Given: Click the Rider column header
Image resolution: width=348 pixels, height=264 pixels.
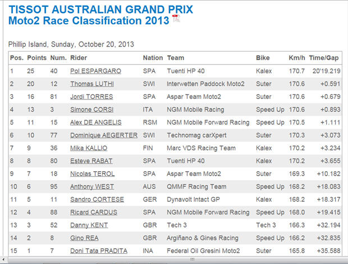Looking at the screenshot, I should (x=79, y=58).
